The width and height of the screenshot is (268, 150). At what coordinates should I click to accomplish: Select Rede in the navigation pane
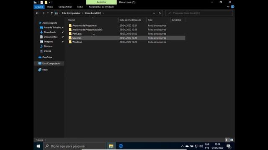click(45, 70)
